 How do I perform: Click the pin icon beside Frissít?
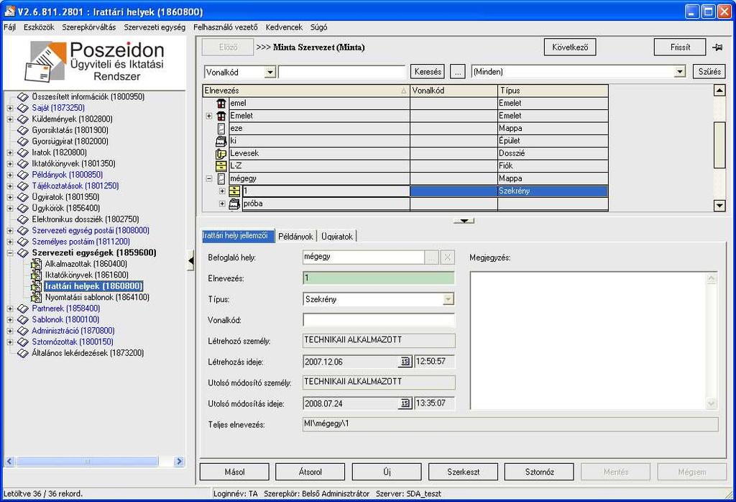[x=717, y=47]
